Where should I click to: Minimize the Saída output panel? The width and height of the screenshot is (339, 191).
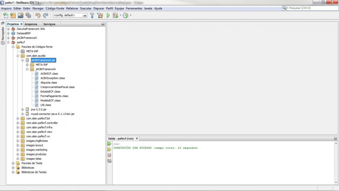coord(335,138)
